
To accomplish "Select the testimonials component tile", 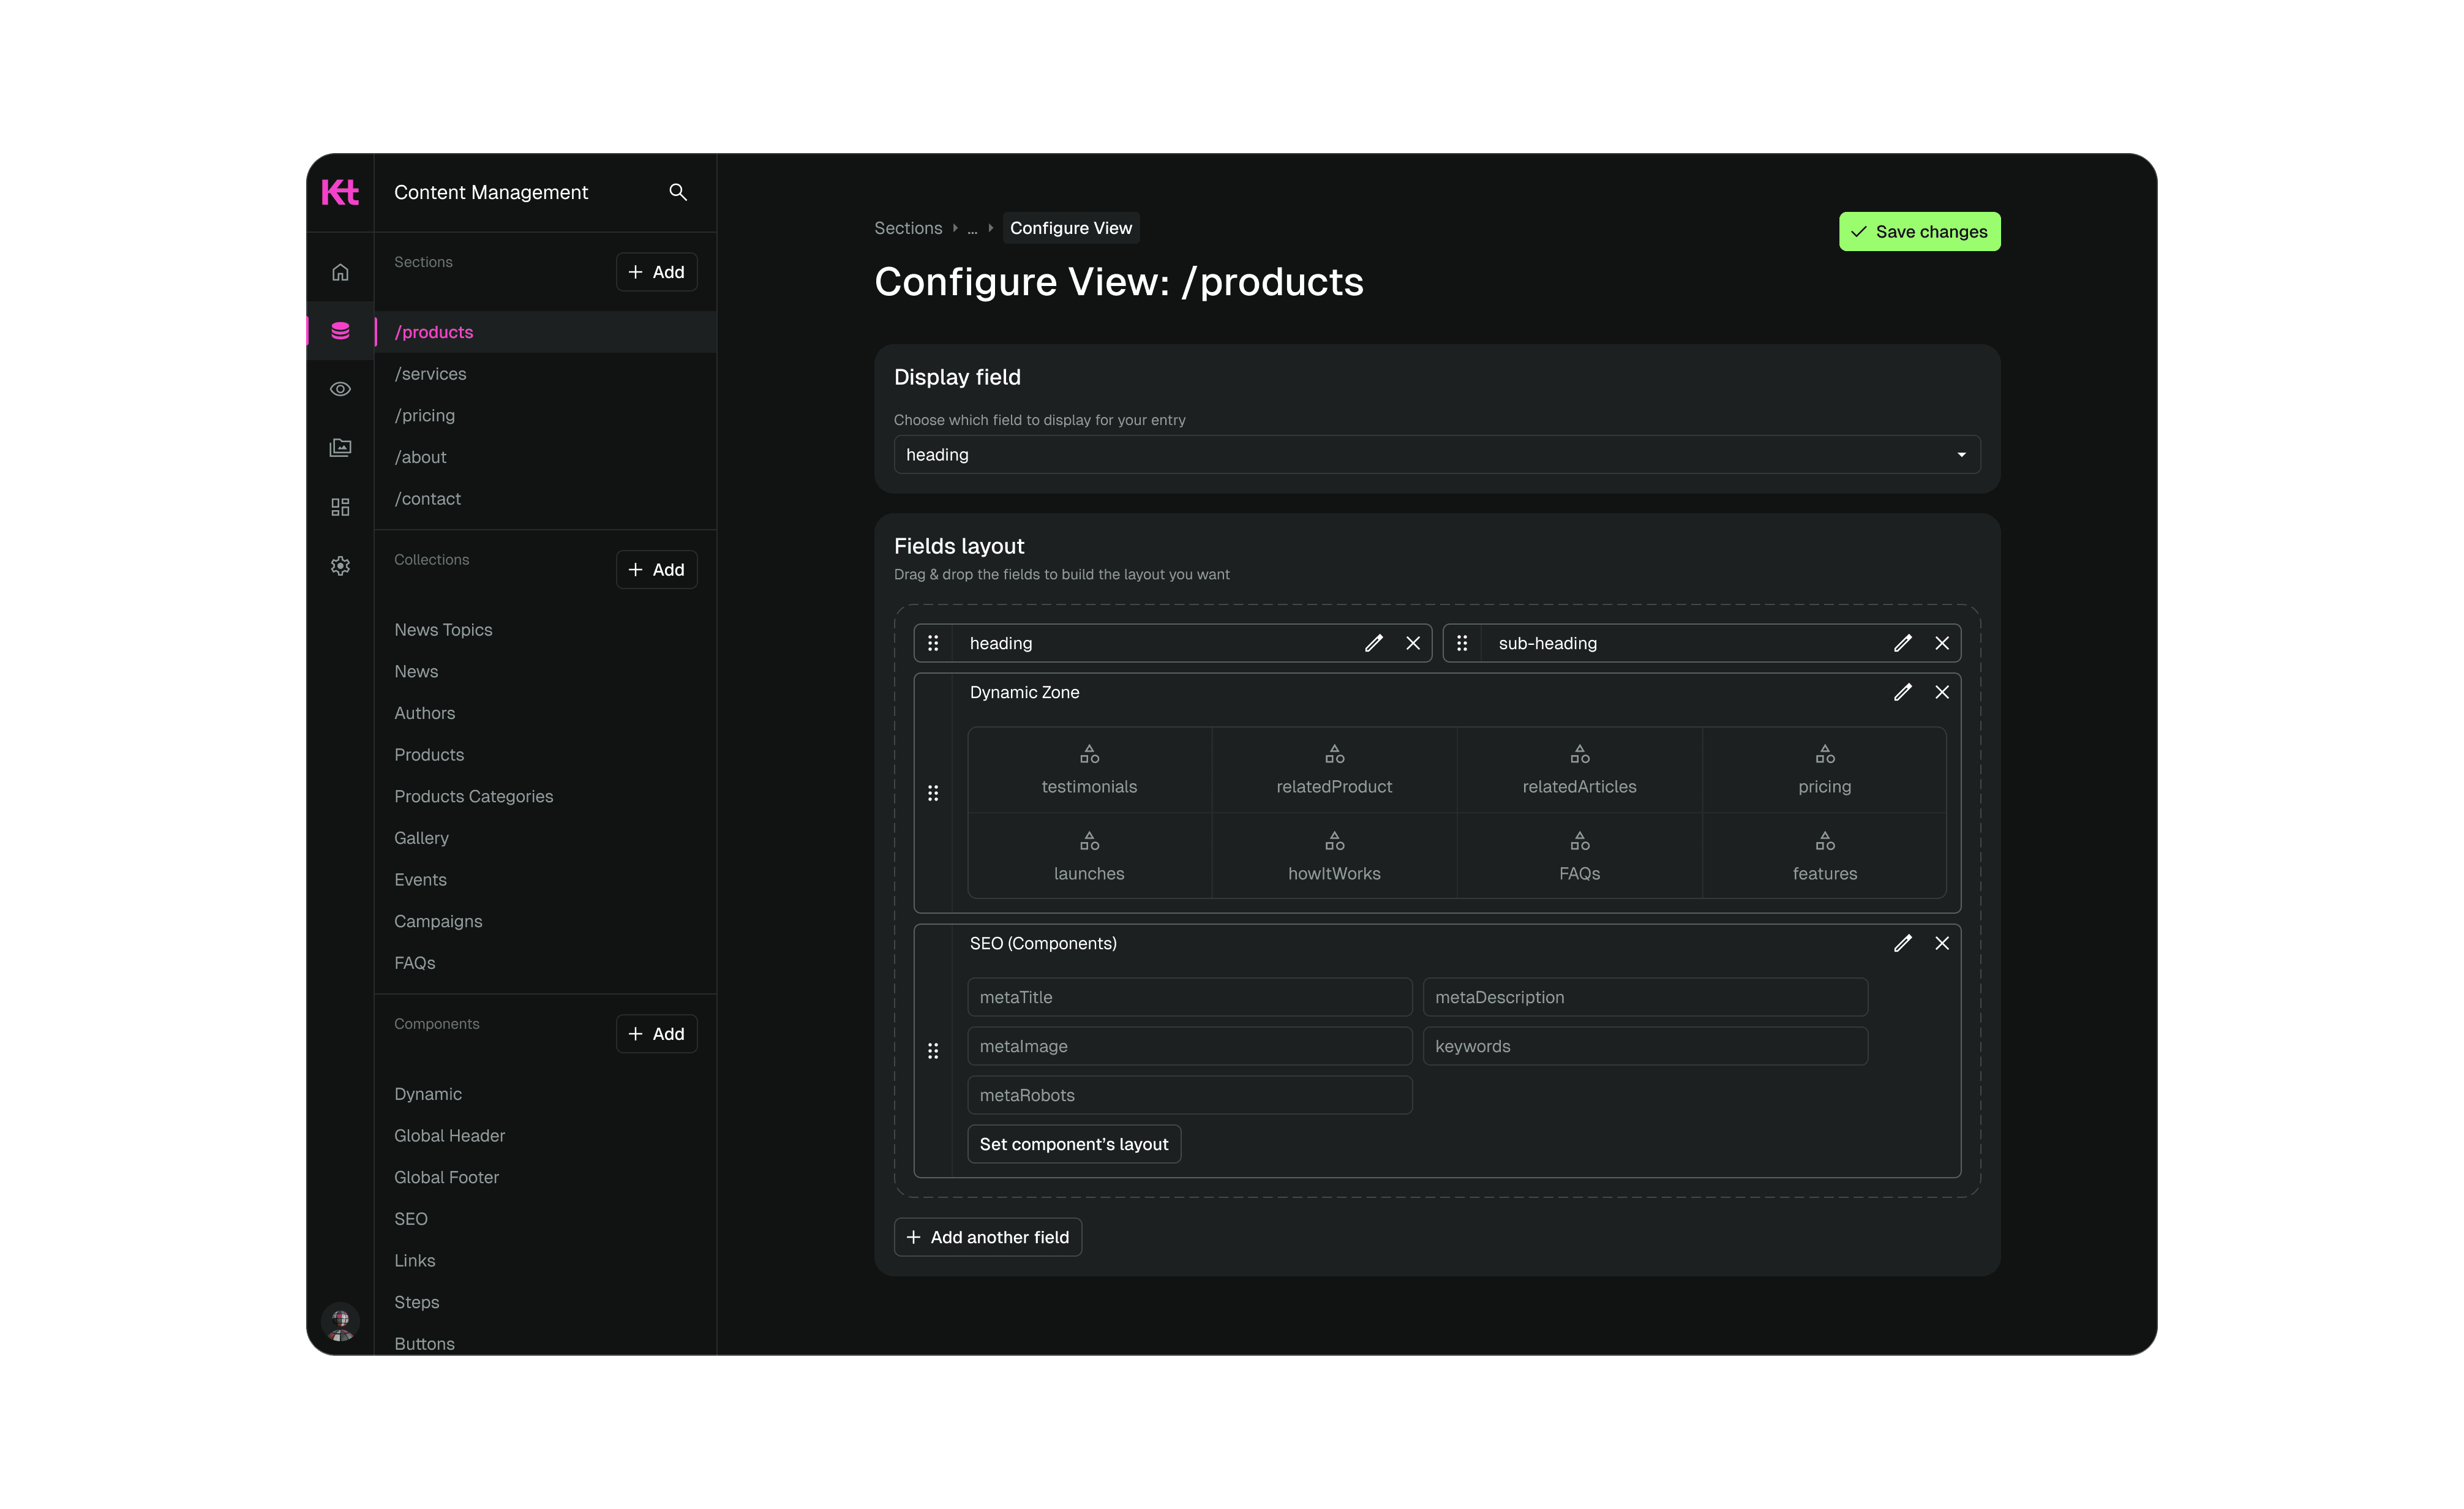I will (x=1089, y=770).
